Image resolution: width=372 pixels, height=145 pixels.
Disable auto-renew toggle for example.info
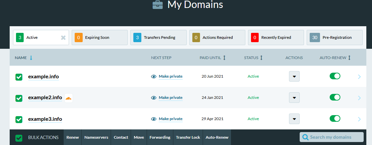click(x=335, y=76)
